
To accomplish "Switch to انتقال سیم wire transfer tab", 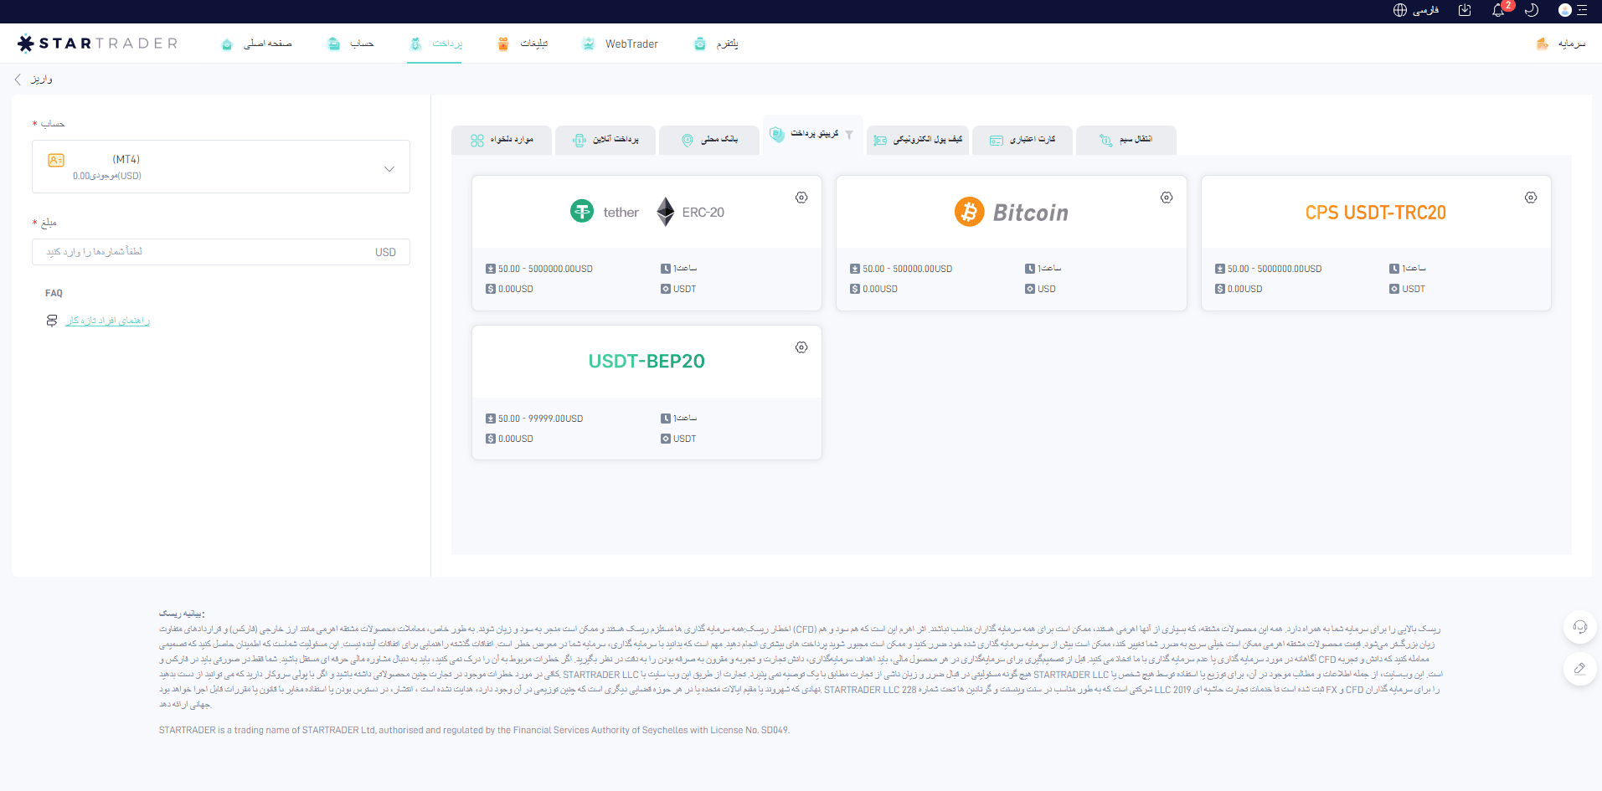I will [x=1126, y=140].
